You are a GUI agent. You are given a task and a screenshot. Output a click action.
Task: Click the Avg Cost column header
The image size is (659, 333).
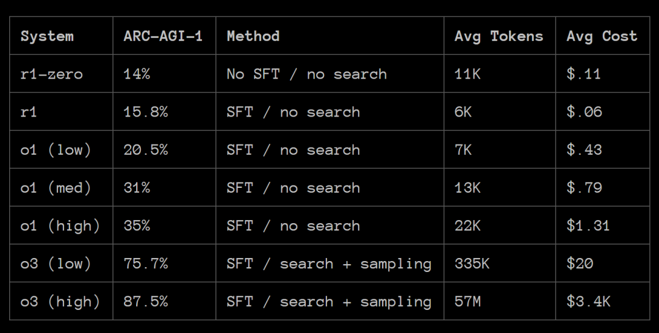pos(602,37)
